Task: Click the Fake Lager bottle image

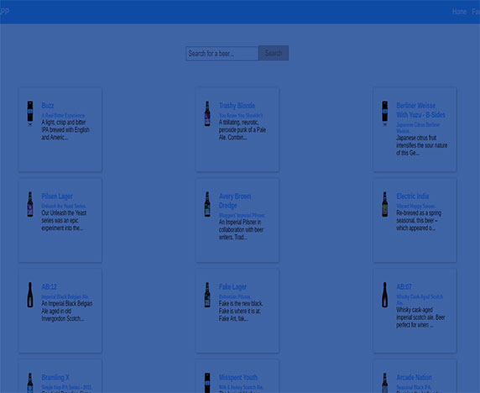Action: (207, 295)
